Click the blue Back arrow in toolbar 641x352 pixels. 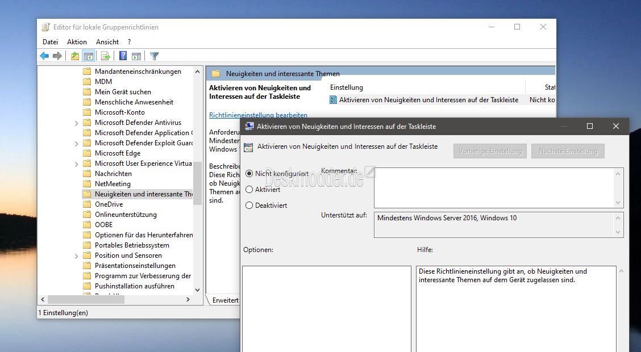coord(44,56)
